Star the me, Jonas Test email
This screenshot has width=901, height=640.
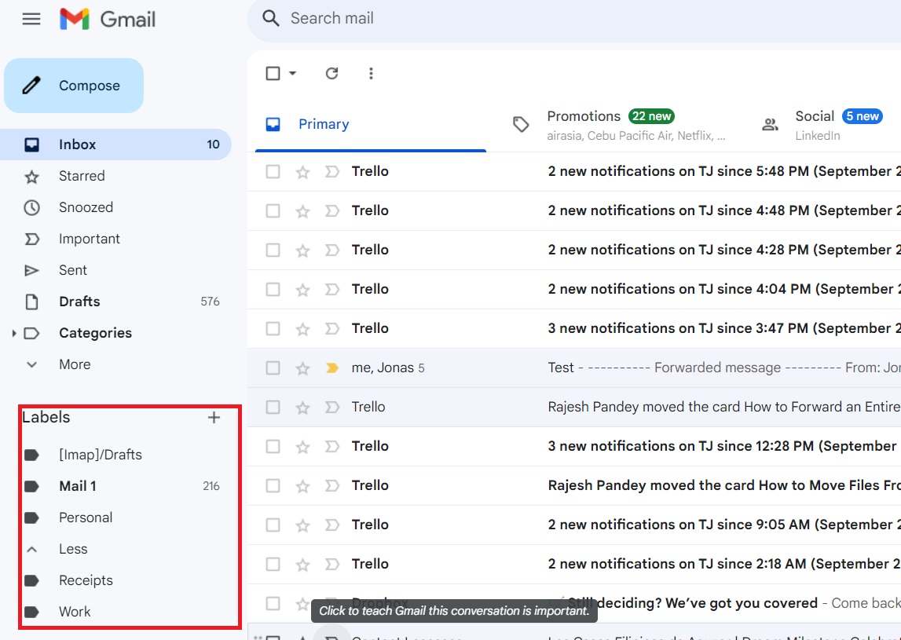click(x=303, y=368)
